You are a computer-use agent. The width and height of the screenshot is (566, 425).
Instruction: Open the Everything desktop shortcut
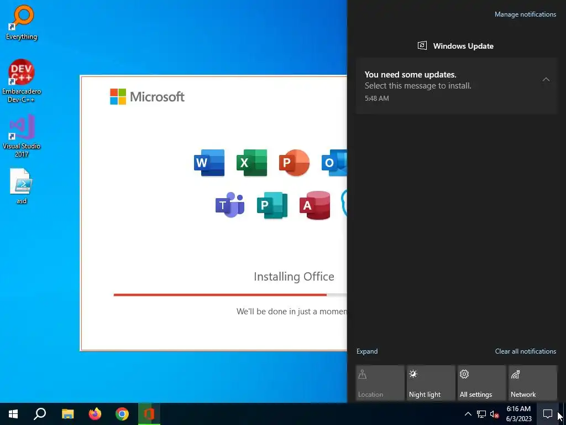pyautogui.click(x=22, y=22)
